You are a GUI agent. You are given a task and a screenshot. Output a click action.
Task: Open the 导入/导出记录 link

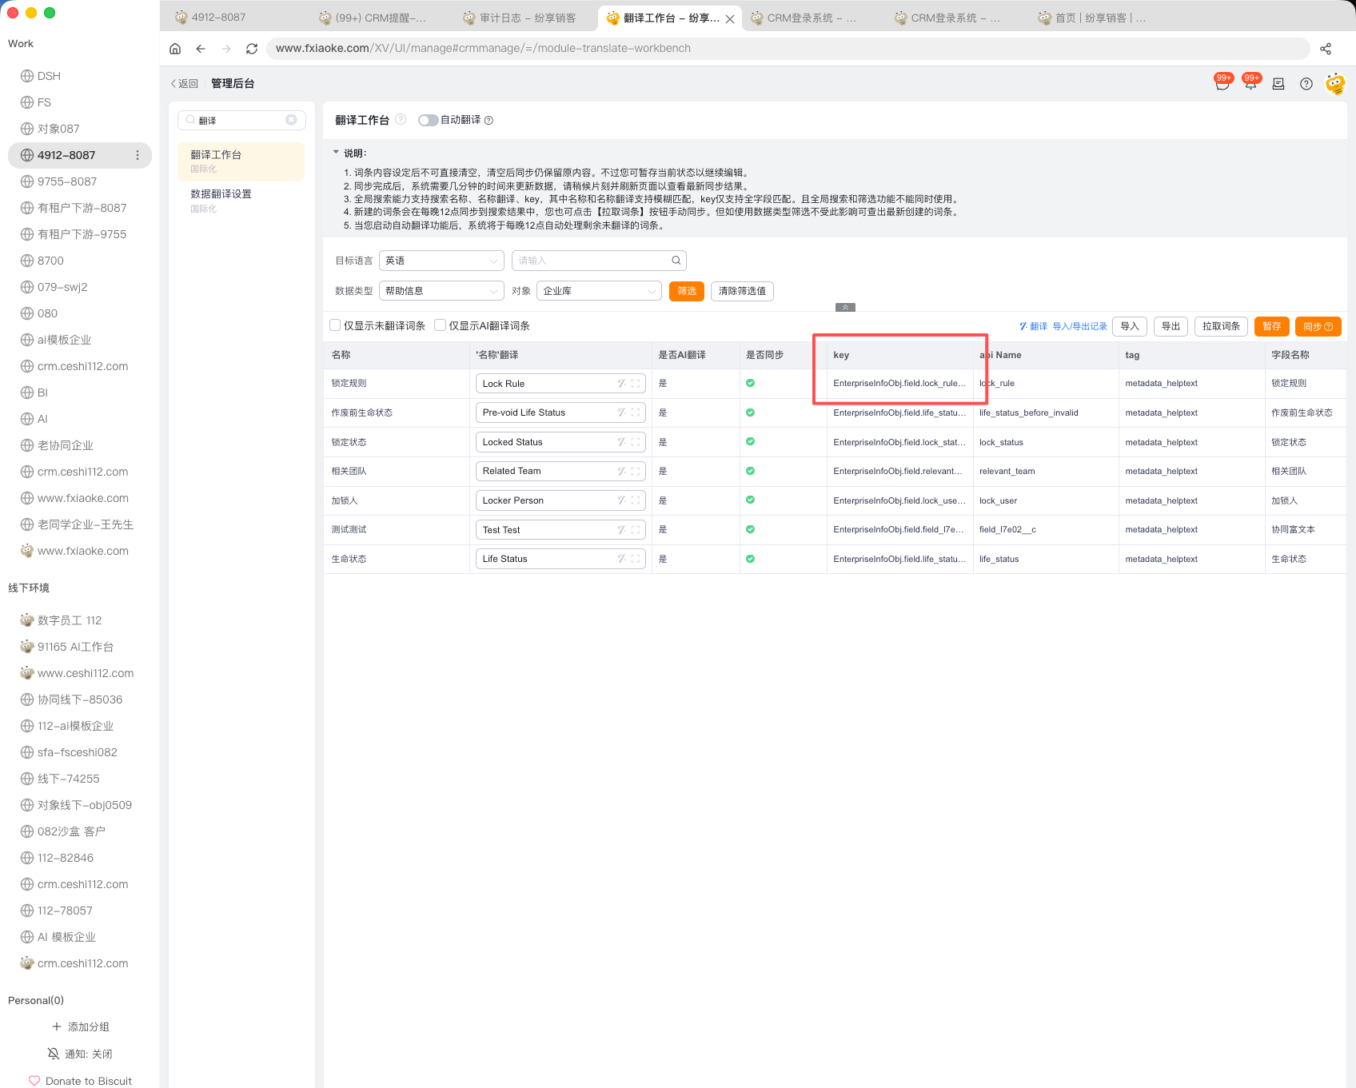1079,326
